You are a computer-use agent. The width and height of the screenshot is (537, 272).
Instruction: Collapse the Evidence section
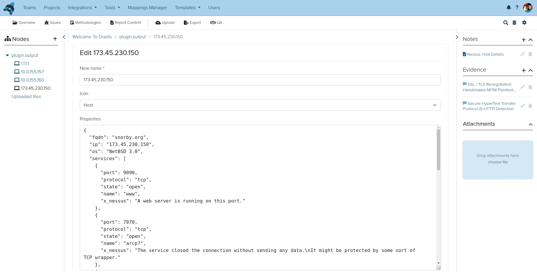pos(531,70)
